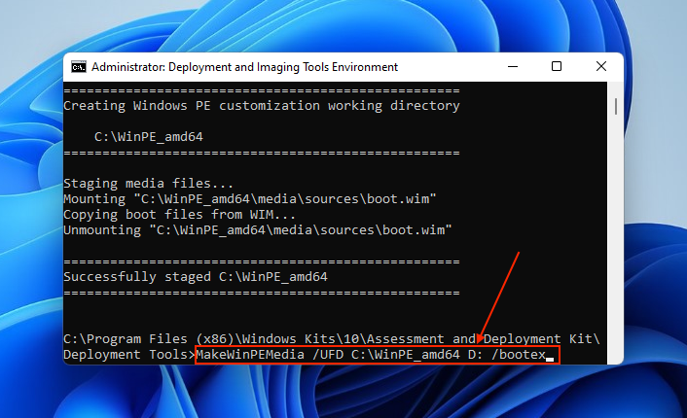Screen dimensions: 687x418
Task: Click the line 'Staging media files...'
Action: tap(149, 184)
